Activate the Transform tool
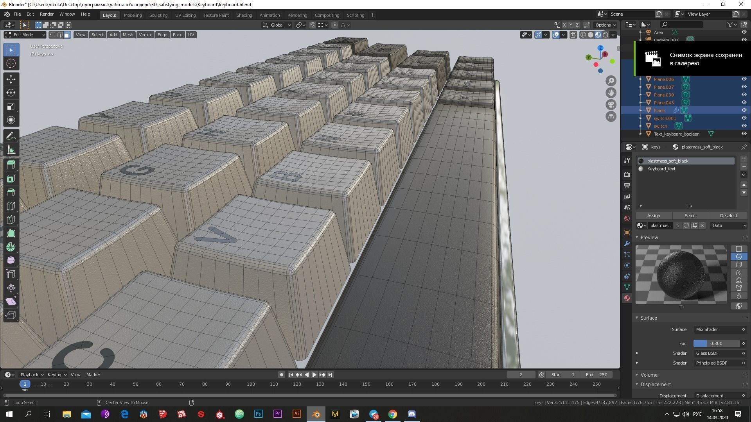Image resolution: width=751 pixels, height=422 pixels. pos(11,120)
